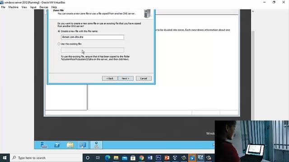
Task: Open the Devices menu
Action: (x=44, y=7)
